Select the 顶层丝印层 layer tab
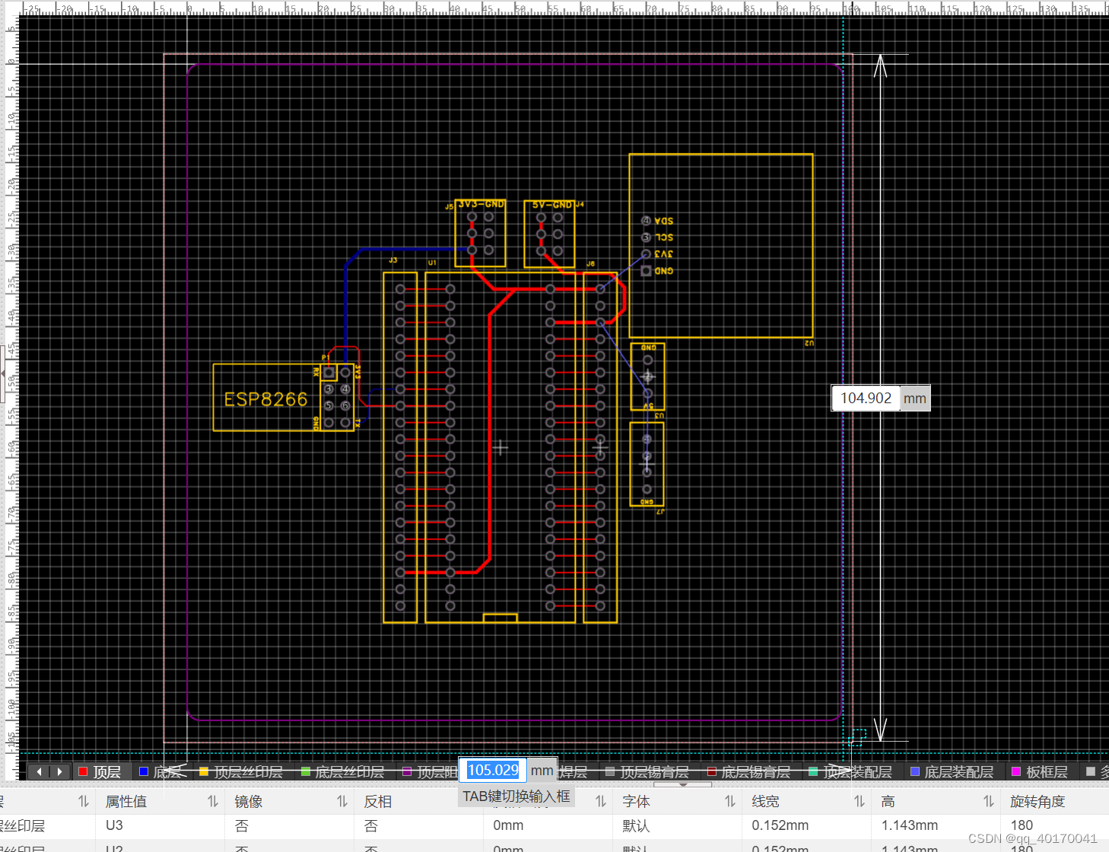 click(x=241, y=772)
